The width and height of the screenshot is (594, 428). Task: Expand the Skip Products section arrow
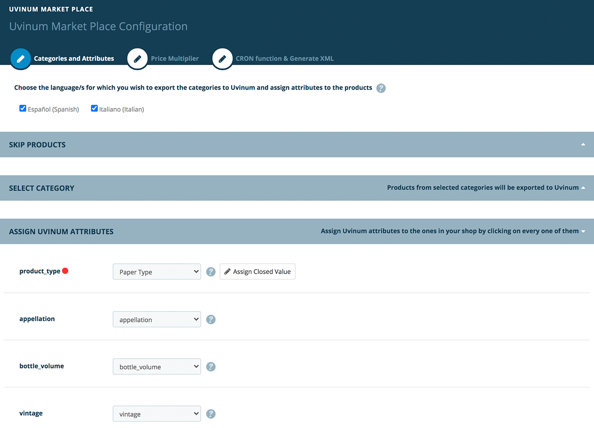point(583,144)
